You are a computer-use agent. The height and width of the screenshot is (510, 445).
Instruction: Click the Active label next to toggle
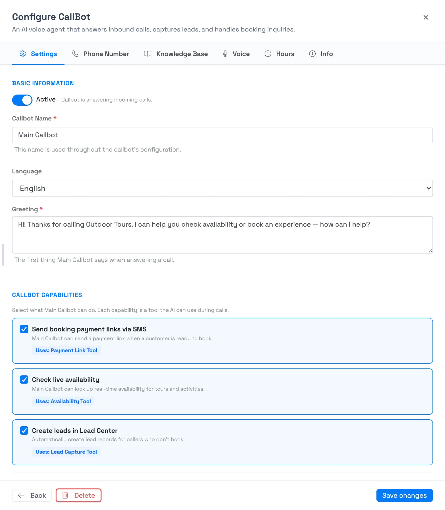pos(46,100)
